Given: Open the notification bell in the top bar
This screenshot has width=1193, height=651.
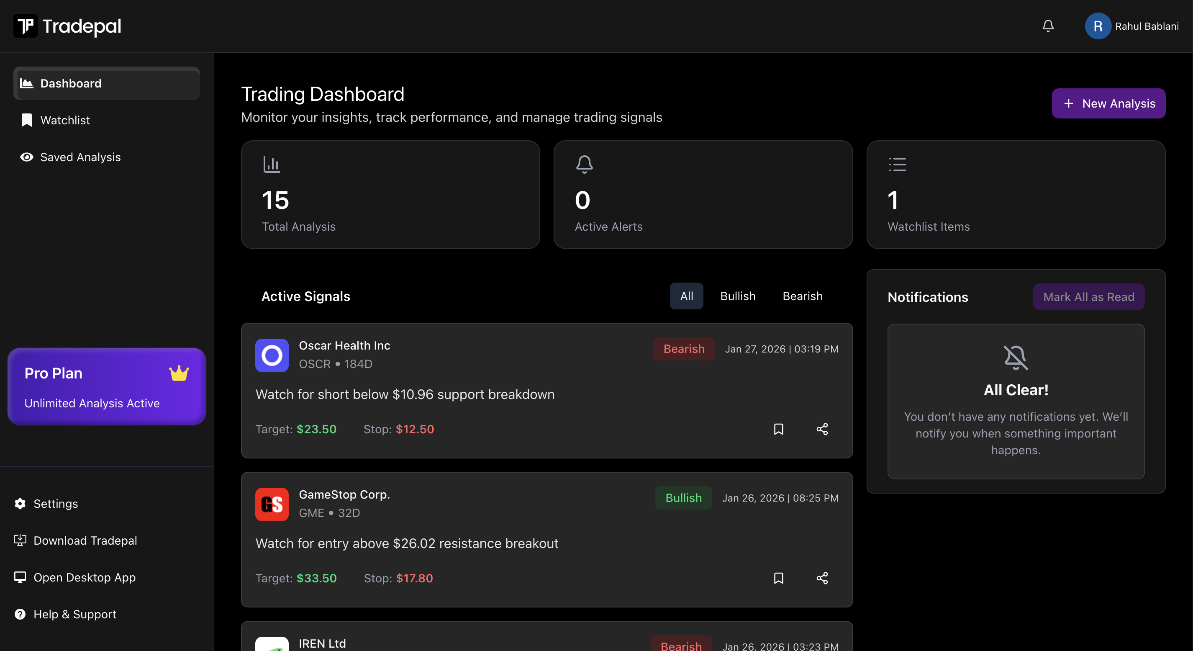Looking at the screenshot, I should (x=1048, y=26).
